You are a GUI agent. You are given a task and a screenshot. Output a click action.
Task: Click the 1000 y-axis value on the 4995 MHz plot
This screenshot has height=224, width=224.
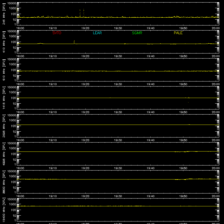point(13,148)
